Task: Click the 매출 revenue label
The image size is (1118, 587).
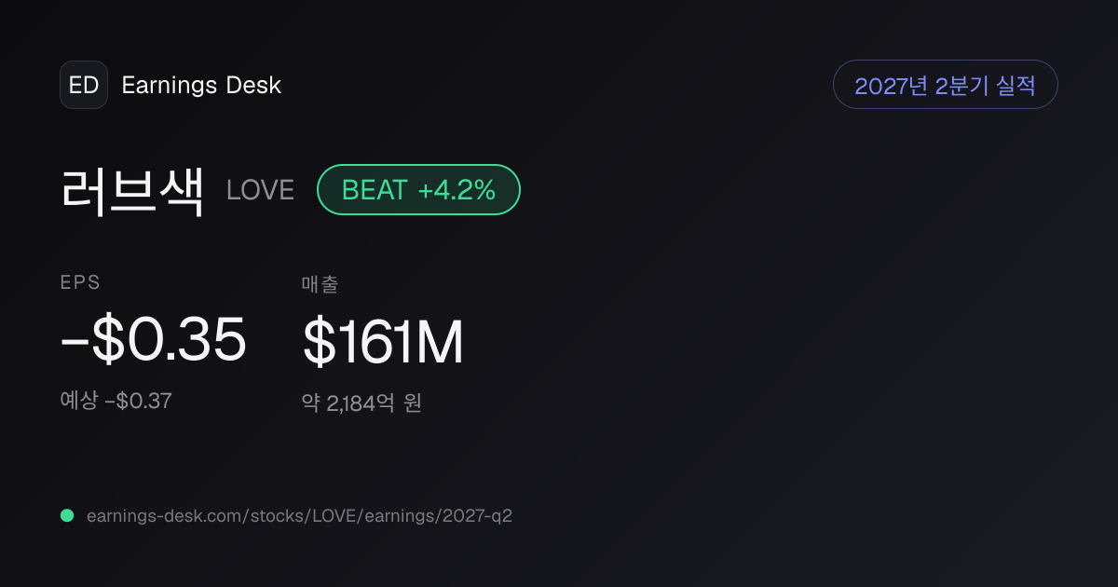Action: [320, 284]
